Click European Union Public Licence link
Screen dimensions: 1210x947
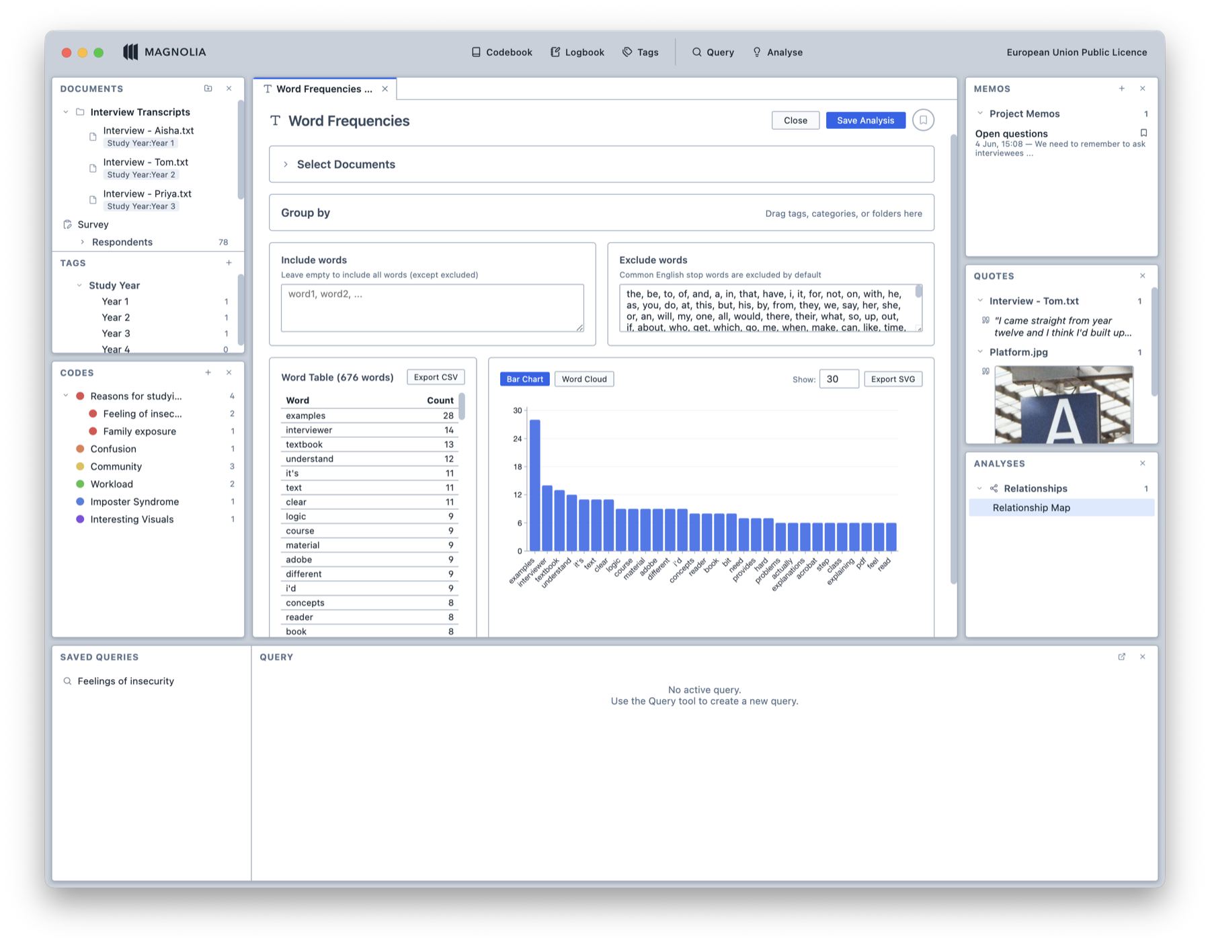coord(1076,52)
